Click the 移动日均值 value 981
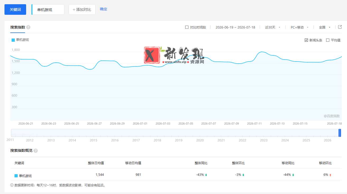 138,175
